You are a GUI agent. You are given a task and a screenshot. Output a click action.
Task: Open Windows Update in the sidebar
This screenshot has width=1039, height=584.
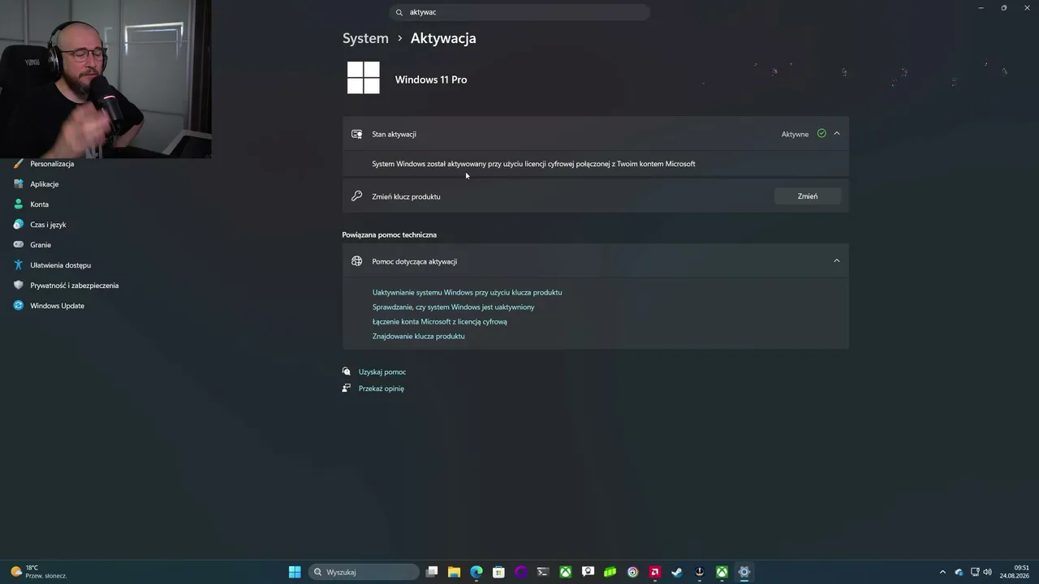coord(57,306)
